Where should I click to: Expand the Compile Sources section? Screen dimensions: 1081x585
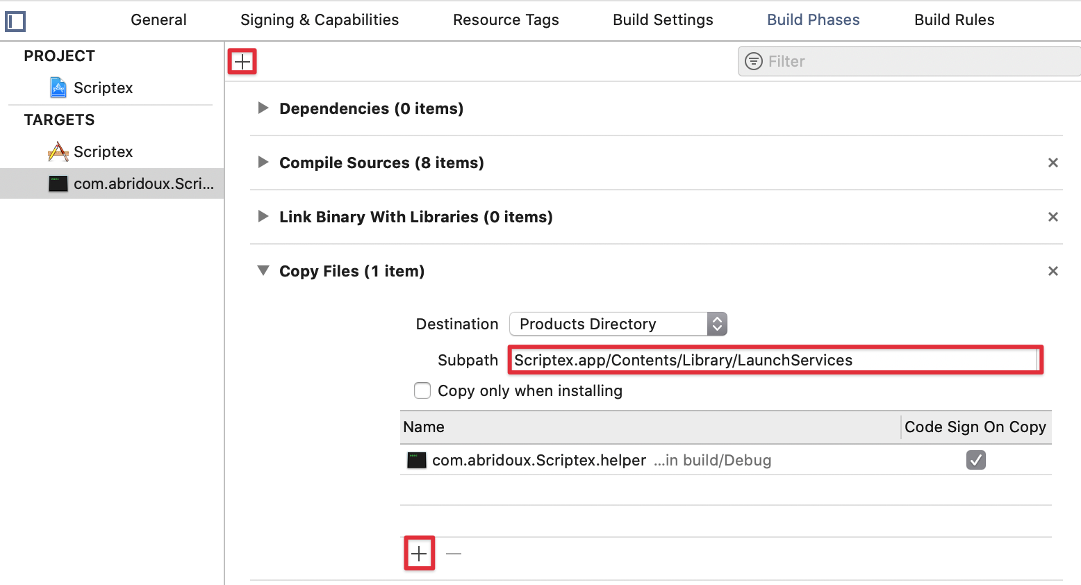coord(263,162)
